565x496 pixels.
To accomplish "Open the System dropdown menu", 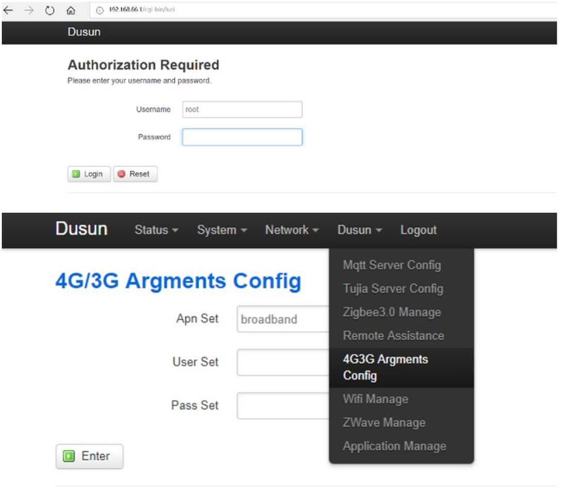I will click(x=222, y=230).
